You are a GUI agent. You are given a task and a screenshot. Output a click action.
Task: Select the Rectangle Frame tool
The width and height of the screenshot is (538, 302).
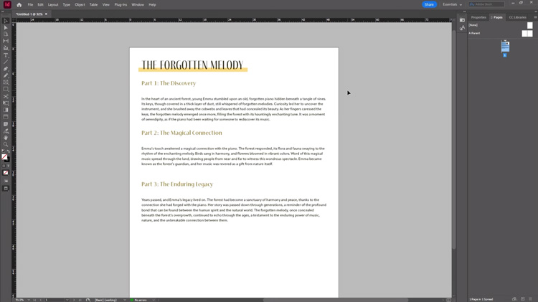tap(6, 82)
